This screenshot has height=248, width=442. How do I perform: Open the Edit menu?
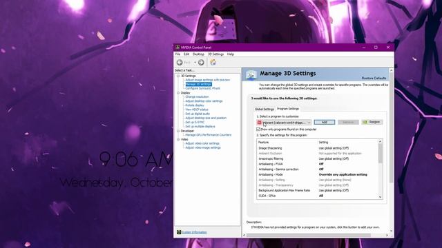186,54
